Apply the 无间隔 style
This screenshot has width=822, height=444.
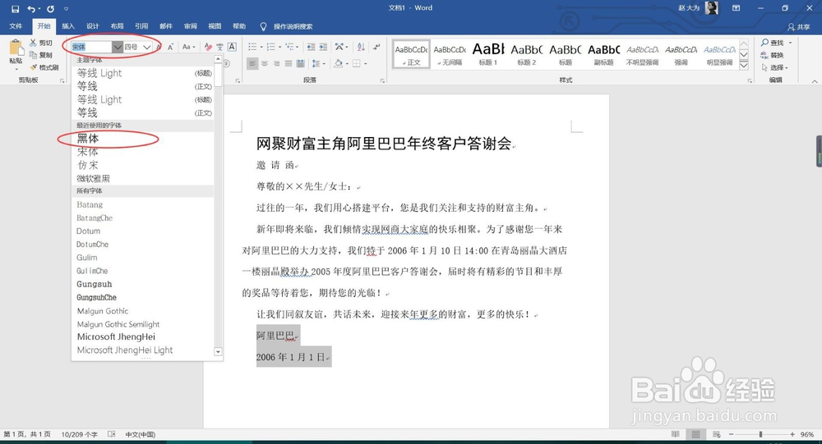pos(450,54)
